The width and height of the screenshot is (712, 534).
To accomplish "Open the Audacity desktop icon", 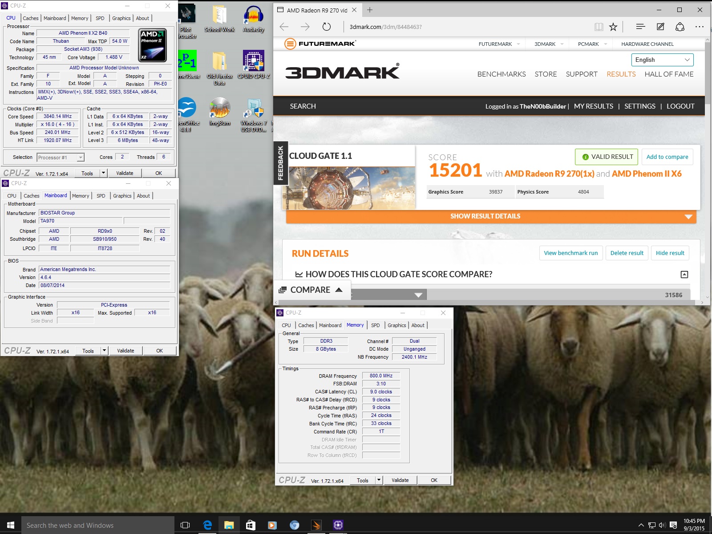I will pyautogui.click(x=254, y=19).
